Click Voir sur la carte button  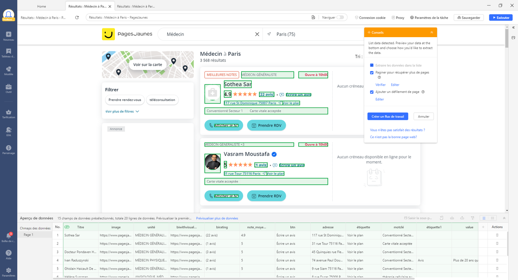point(148,65)
